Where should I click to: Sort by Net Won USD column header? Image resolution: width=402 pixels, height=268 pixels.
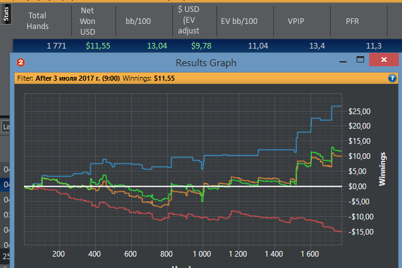pyautogui.click(x=88, y=21)
